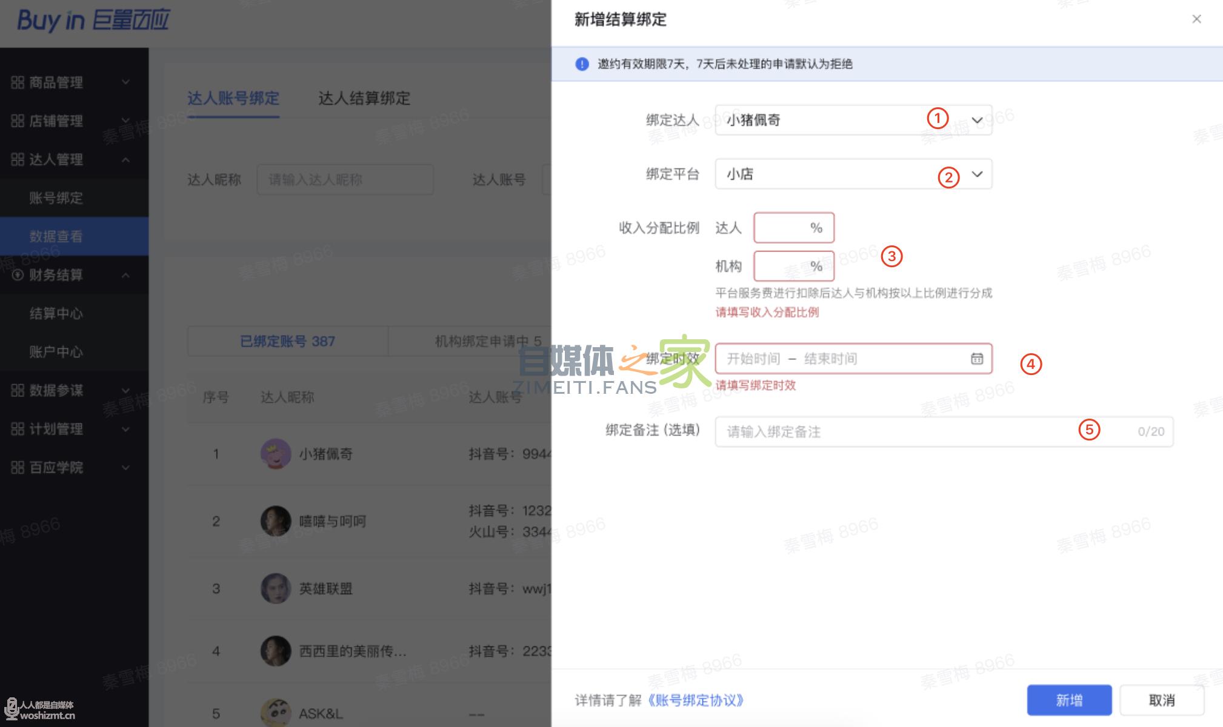The width and height of the screenshot is (1223, 727).
Task: Switch to the 达人结算绑定 tab
Action: tap(364, 98)
